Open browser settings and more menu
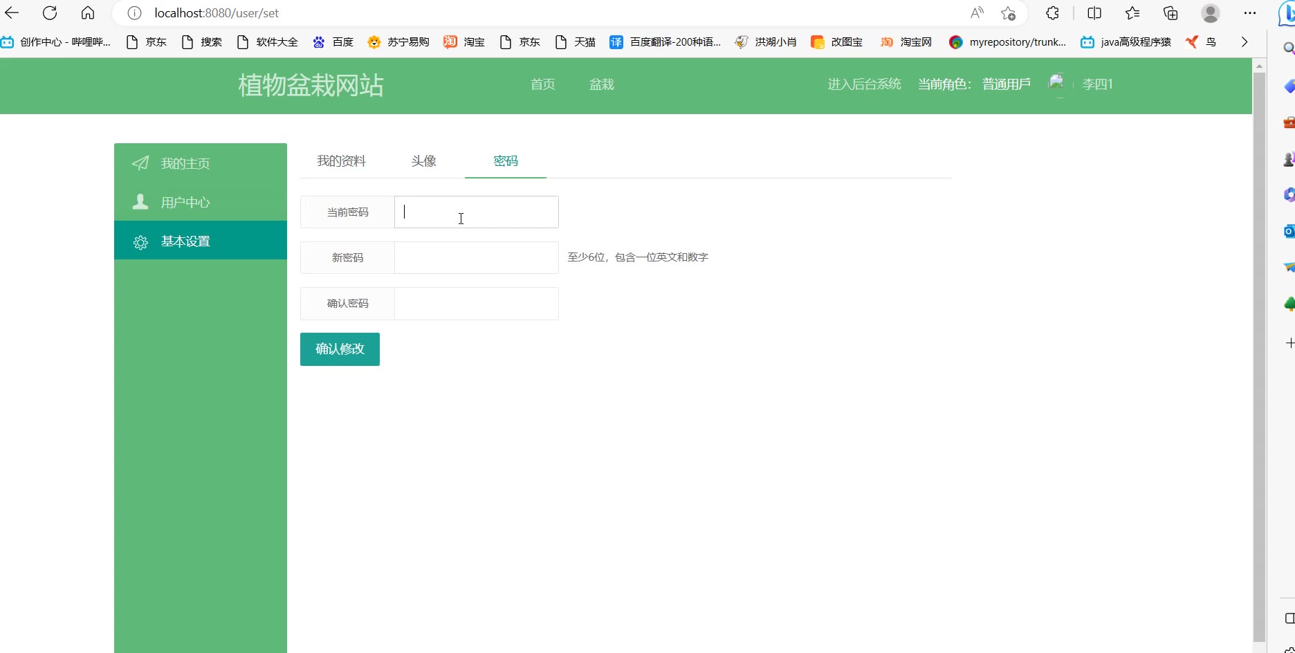 [x=1249, y=13]
